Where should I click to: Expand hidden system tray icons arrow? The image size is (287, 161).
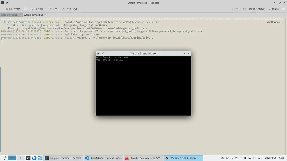coord(262,158)
